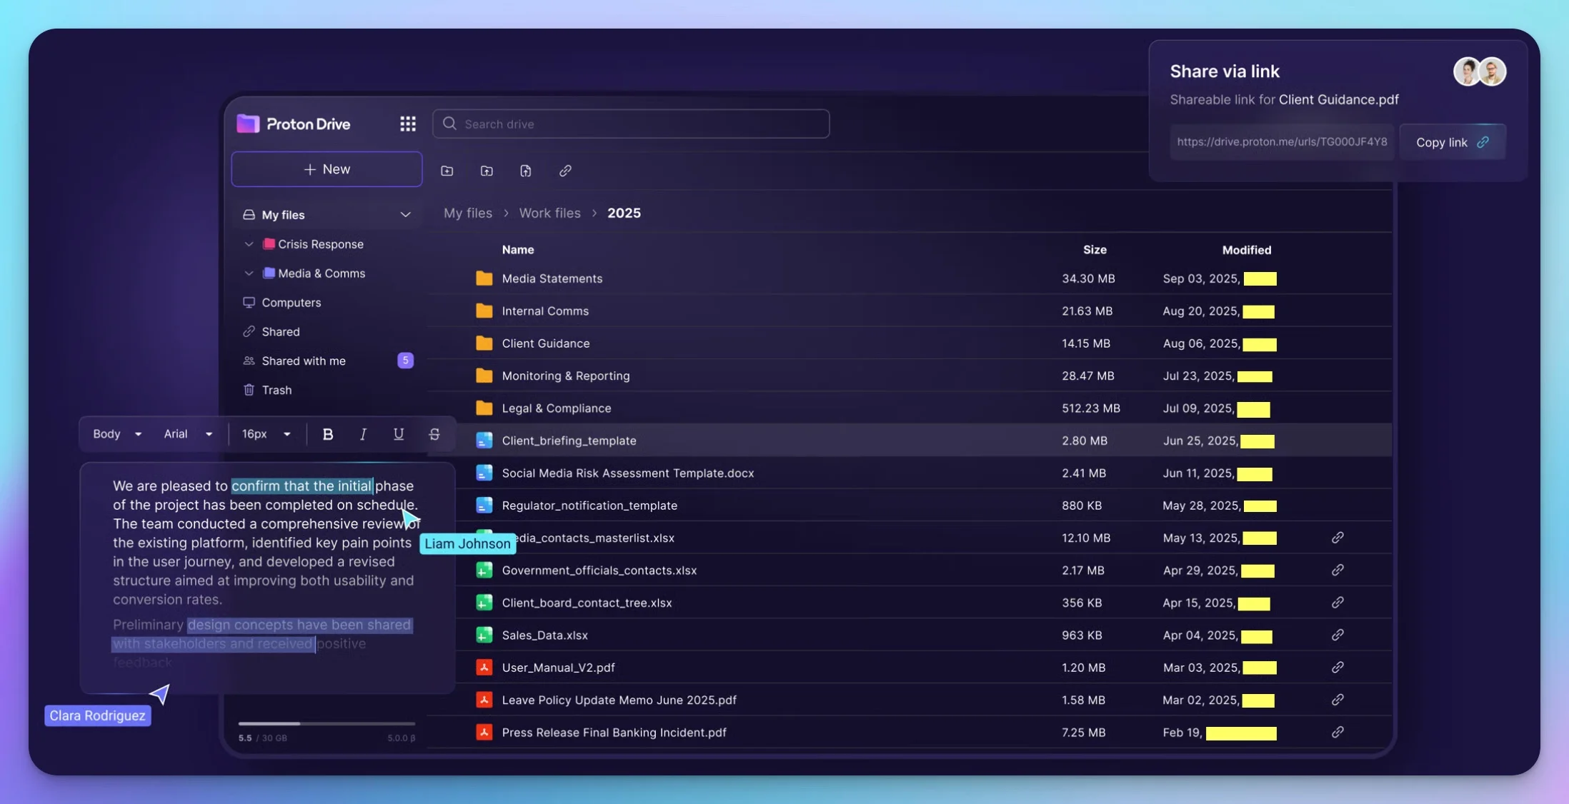Click the New button
The image size is (1569, 804).
pos(327,169)
